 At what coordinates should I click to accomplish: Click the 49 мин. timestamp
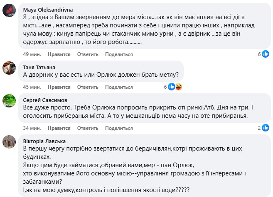[32, 54]
